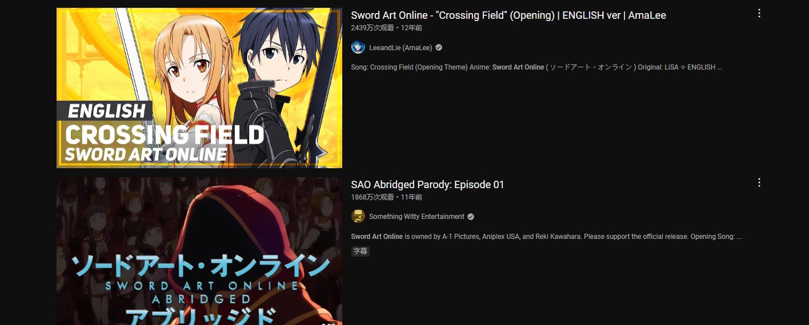Visit the LeeandLie (AmaLee) channel name
The height and width of the screenshot is (325, 809).
(401, 48)
